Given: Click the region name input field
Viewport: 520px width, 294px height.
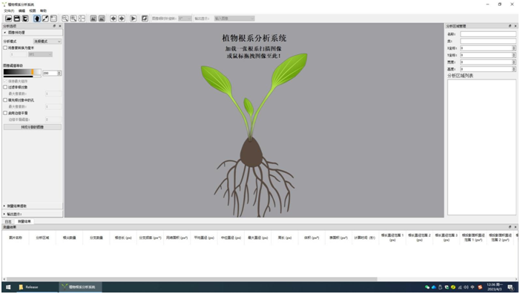Looking at the screenshot, I should tap(488, 34).
